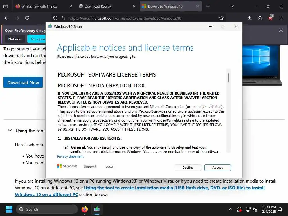The height and width of the screenshot is (216, 288).
Task: Click the muted volume tray icon
Action: 255,209
